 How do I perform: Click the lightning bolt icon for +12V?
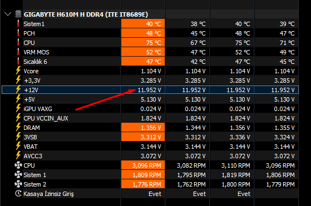18,89
